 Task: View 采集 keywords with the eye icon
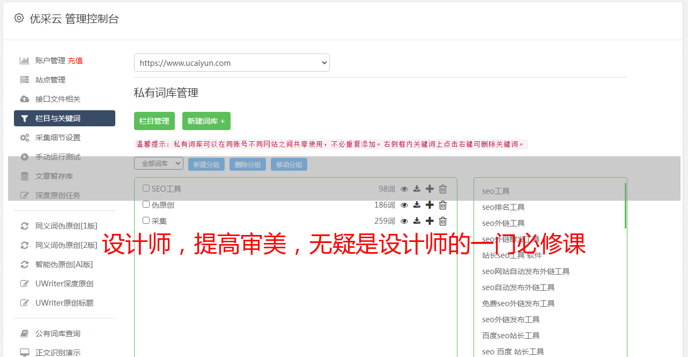pos(404,221)
